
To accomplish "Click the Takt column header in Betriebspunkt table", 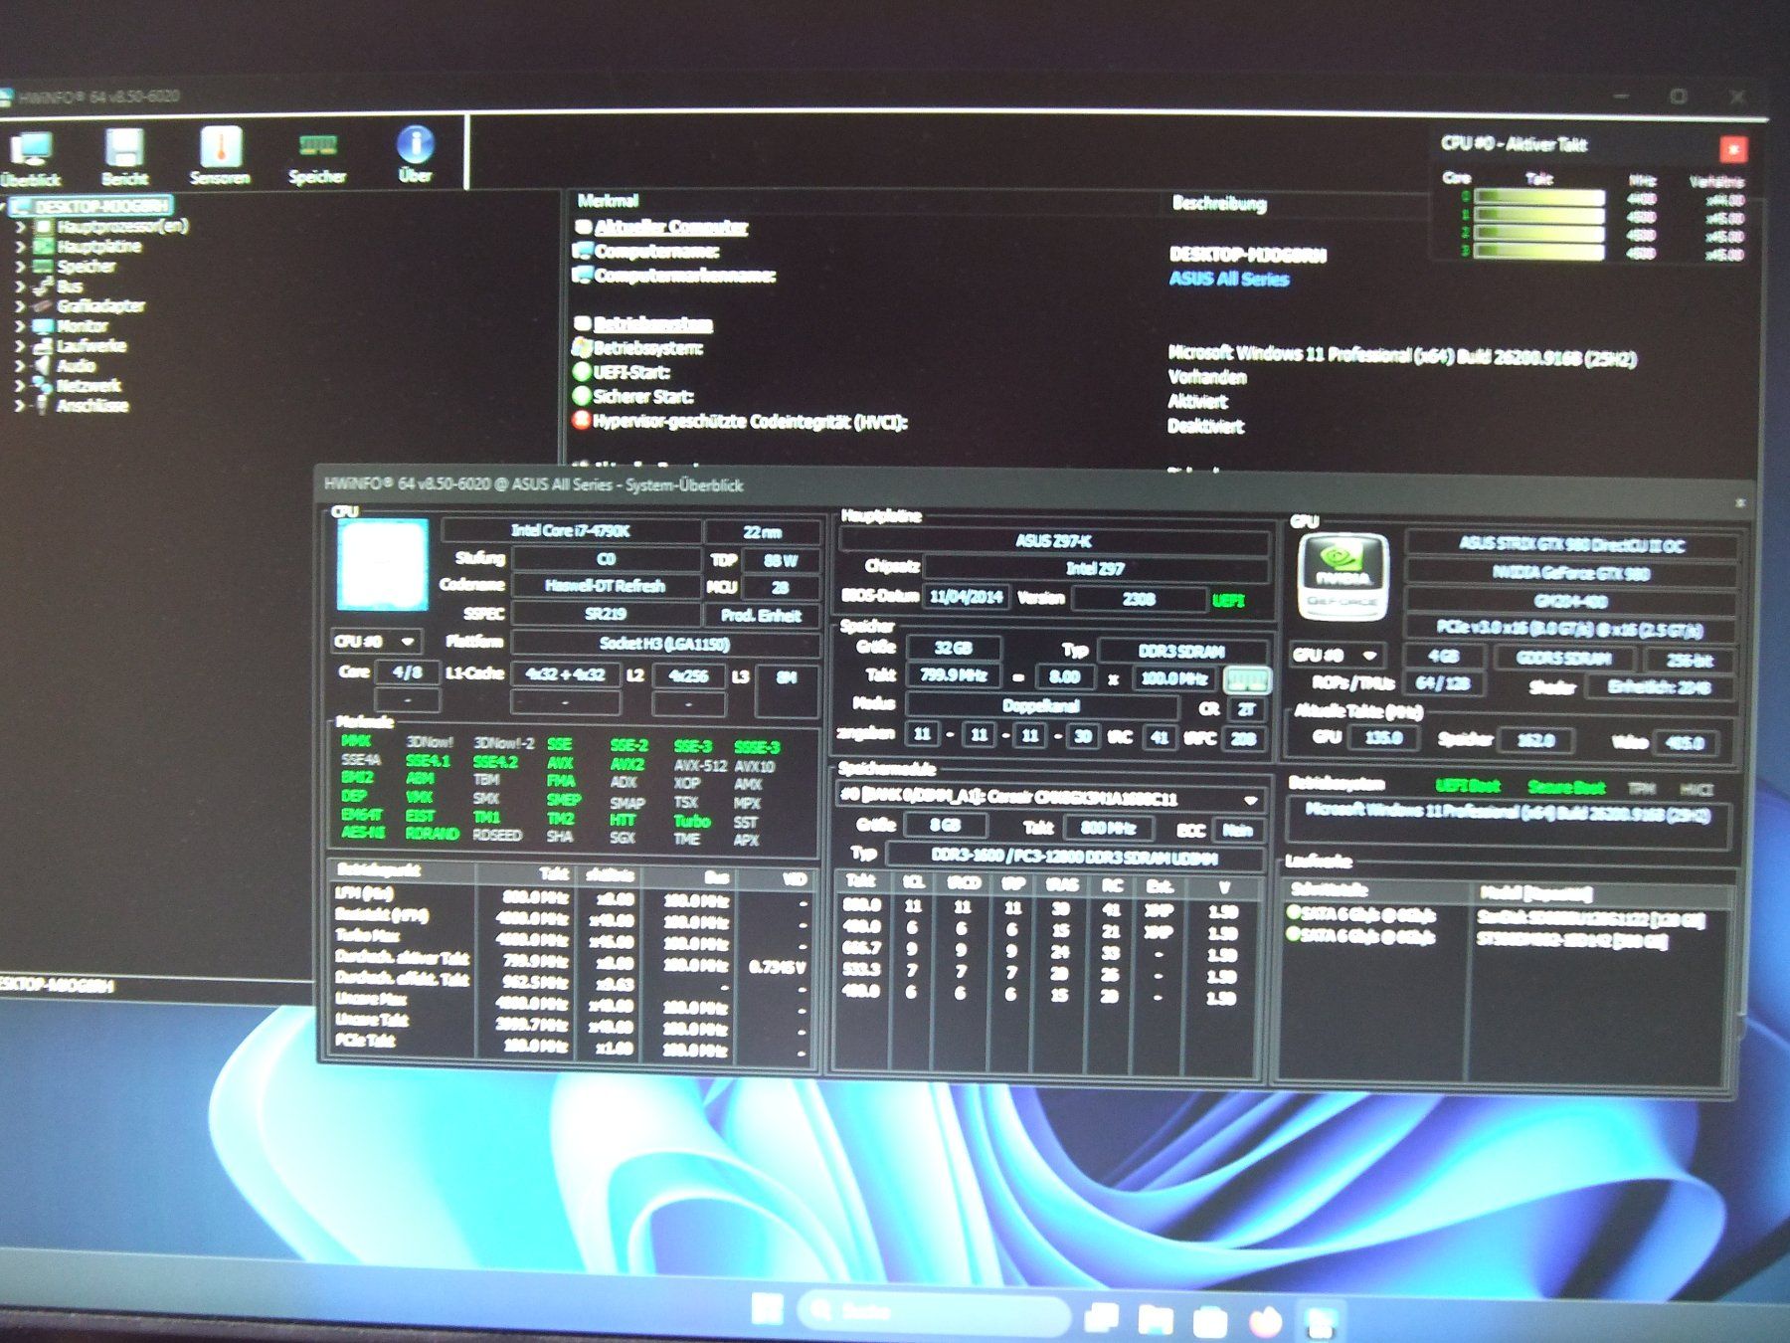I will (554, 874).
